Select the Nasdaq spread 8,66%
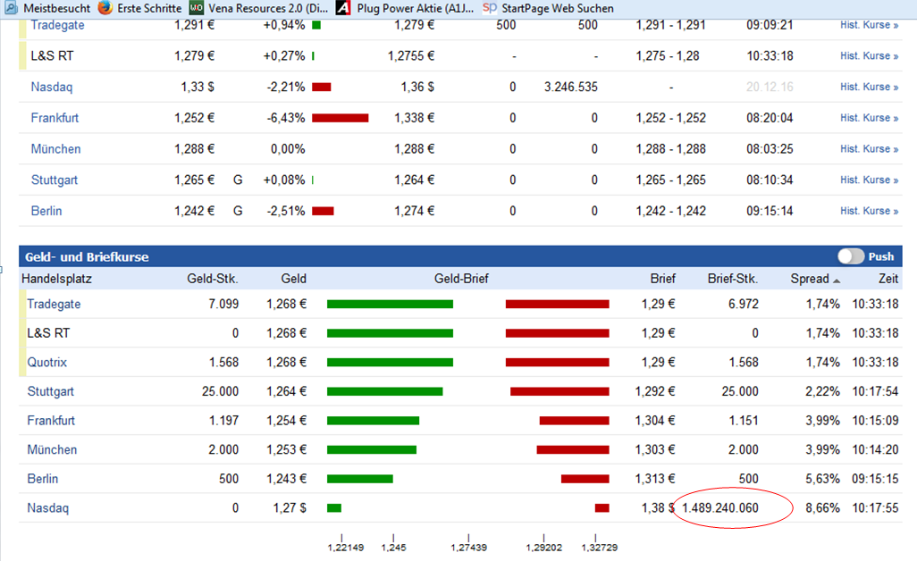 tap(822, 508)
